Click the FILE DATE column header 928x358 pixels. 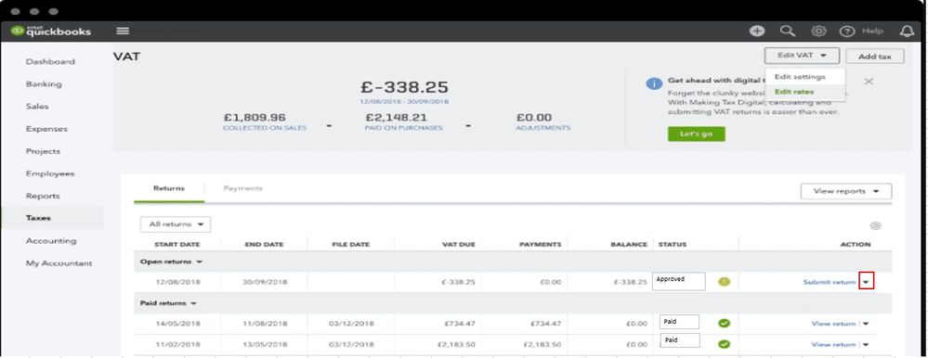tap(351, 245)
